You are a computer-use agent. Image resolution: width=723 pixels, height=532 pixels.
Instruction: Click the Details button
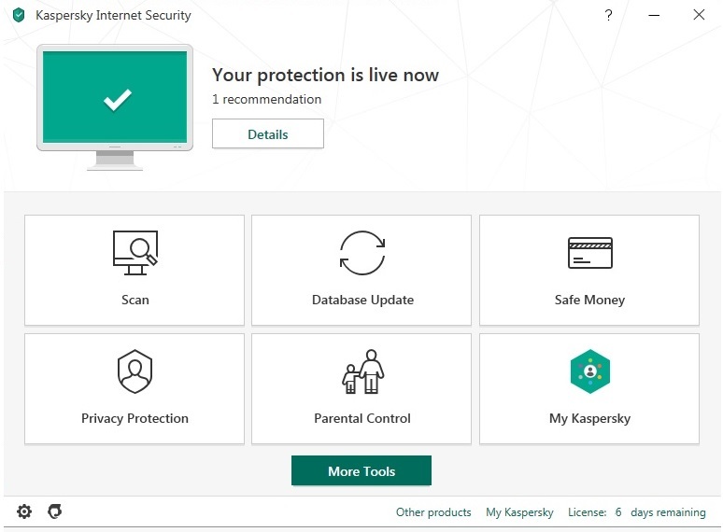268,133
